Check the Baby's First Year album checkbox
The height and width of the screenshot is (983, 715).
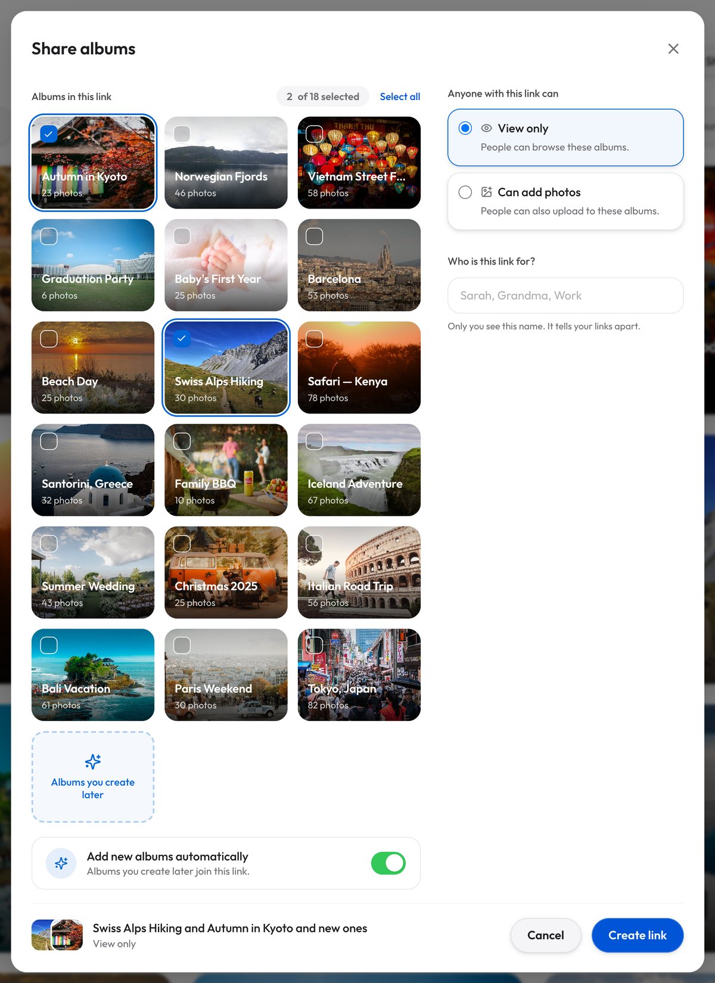coord(182,236)
